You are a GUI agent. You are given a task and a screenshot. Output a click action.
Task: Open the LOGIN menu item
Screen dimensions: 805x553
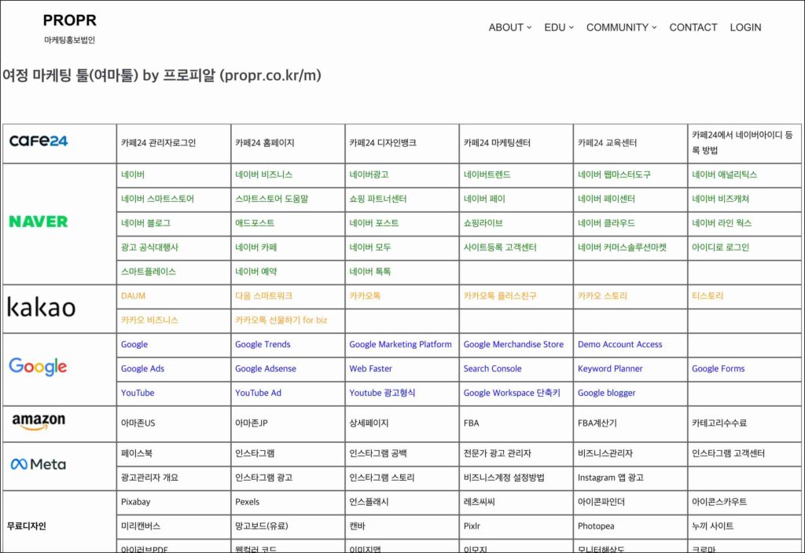click(745, 27)
